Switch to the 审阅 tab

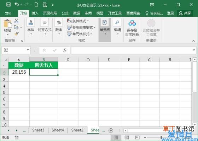pyautogui.click(x=88, y=13)
